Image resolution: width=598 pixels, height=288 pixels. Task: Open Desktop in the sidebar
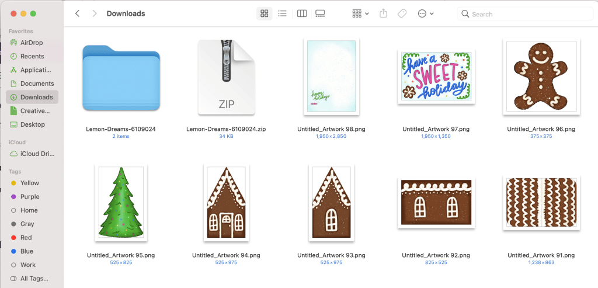point(32,124)
